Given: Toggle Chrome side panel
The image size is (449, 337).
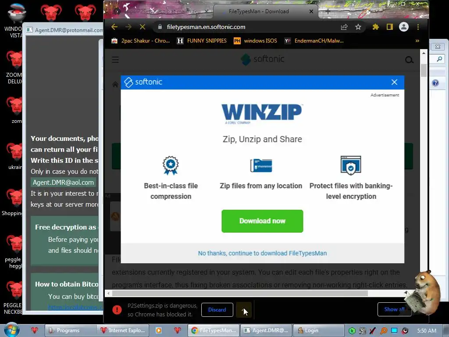Looking at the screenshot, I should (x=389, y=27).
